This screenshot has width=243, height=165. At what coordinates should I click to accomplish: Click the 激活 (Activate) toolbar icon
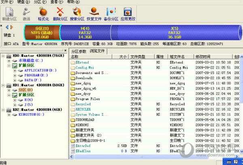(26, 14)
